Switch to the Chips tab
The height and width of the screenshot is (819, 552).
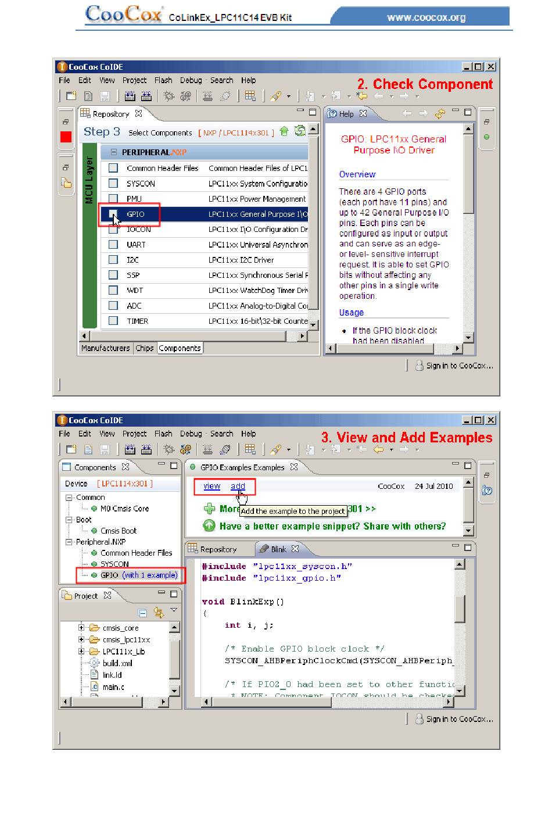click(145, 348)
